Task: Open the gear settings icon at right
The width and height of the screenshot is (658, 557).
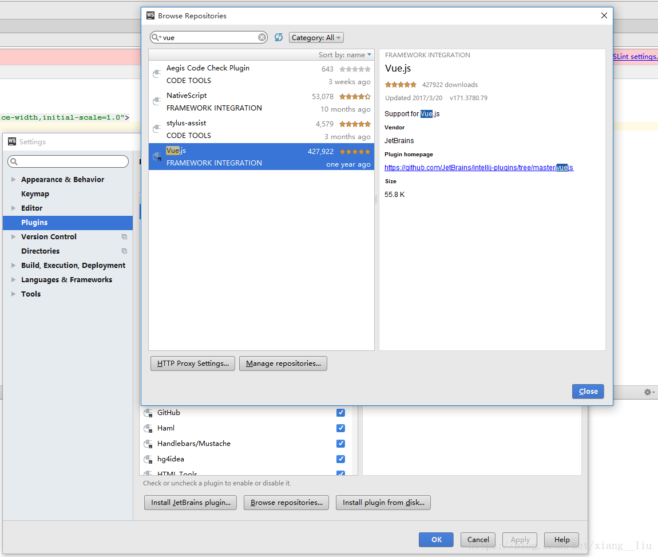Action: click(648, 392)
